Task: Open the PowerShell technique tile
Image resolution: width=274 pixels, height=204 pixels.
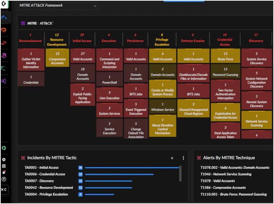Action: pos(109,79)
